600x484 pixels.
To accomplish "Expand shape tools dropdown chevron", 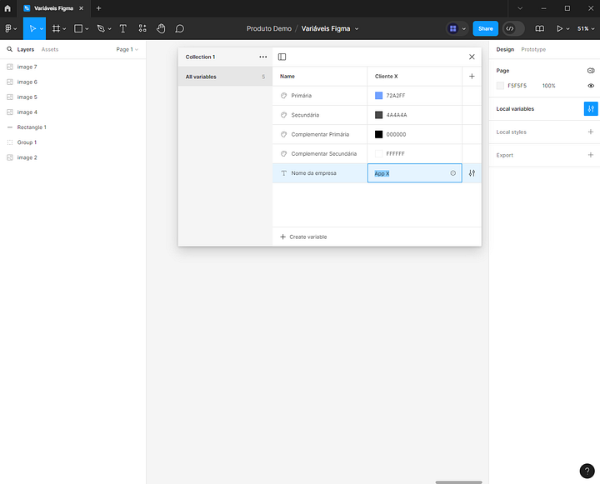I will [87, 28].
